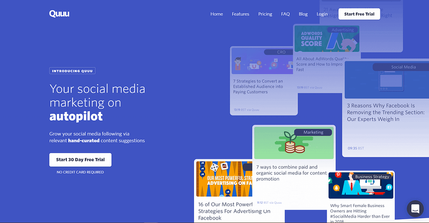Click the Business Strategy category tag

[x=372, y=177]
